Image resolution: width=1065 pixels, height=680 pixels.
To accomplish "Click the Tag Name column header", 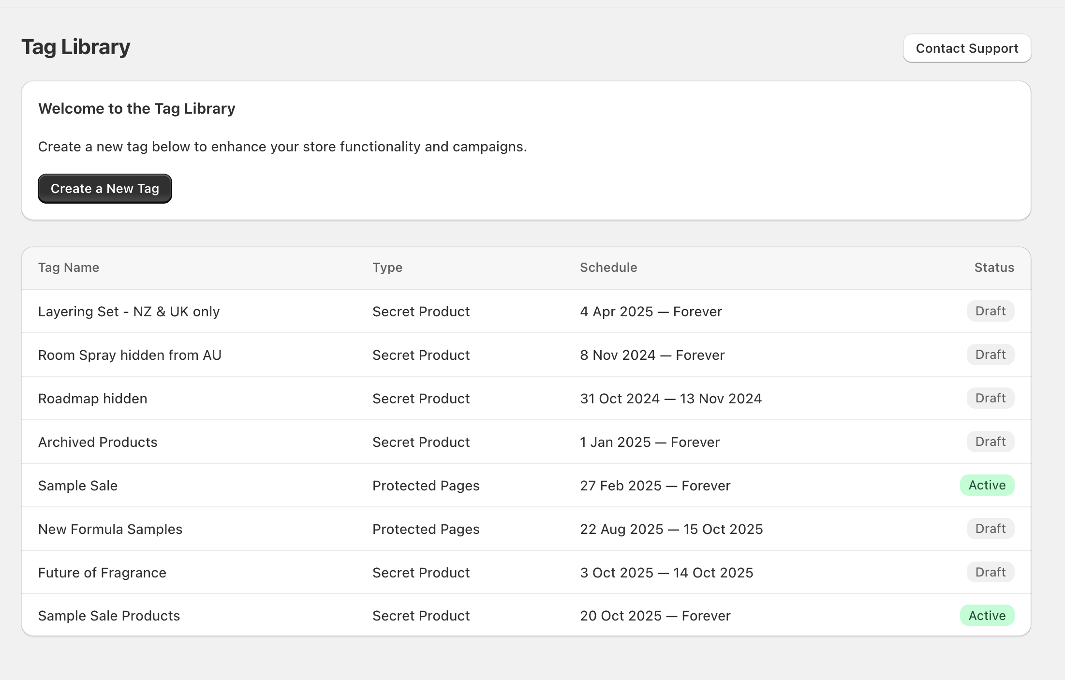I will (x=68, y=267).
